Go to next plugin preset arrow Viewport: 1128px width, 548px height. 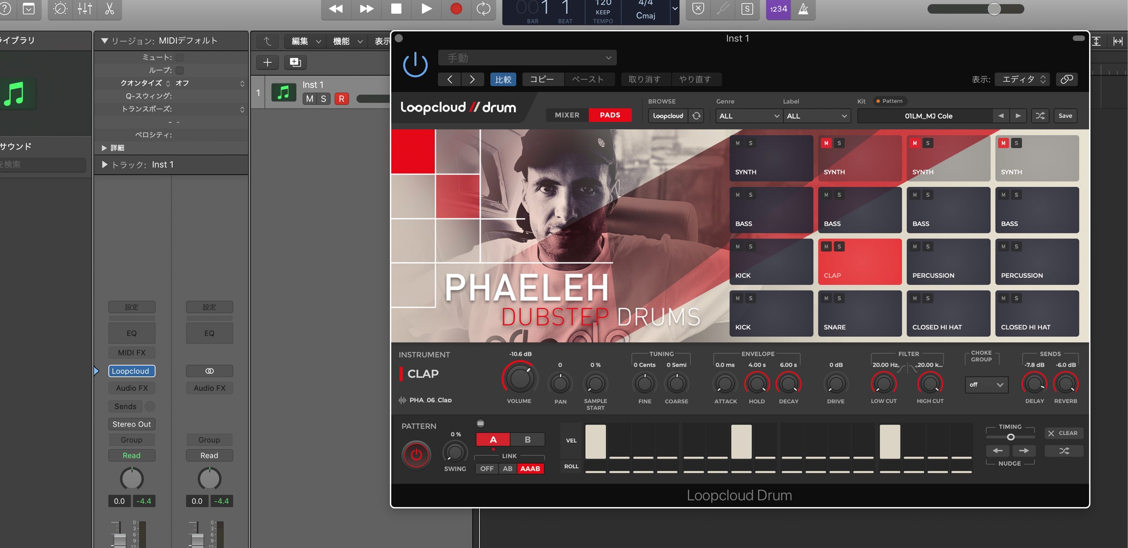coord(472,79)
